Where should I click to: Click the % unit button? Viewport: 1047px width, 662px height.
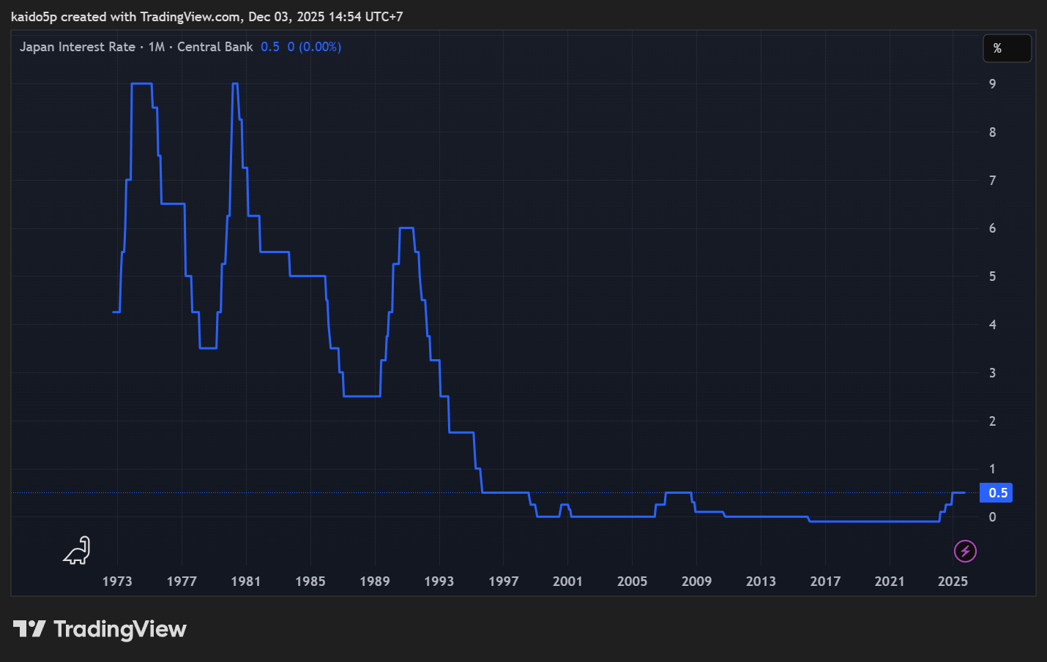coord(1007,48)
